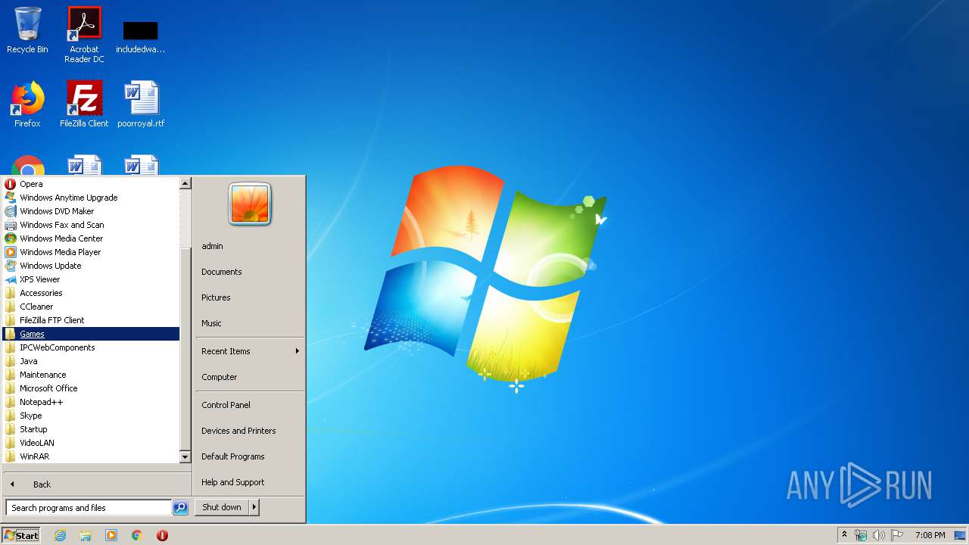Open the admin personal folder

point(250,246)
